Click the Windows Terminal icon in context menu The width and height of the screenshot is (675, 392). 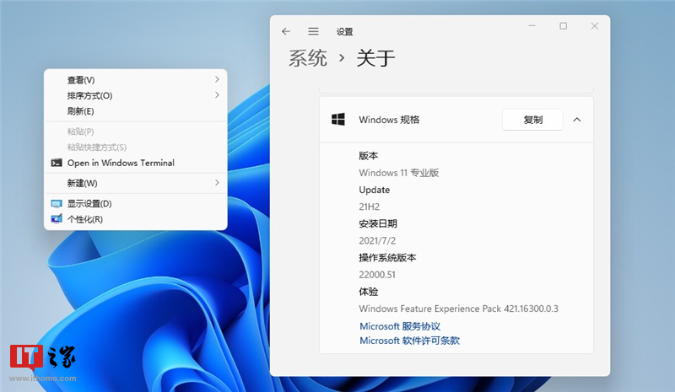57,163
